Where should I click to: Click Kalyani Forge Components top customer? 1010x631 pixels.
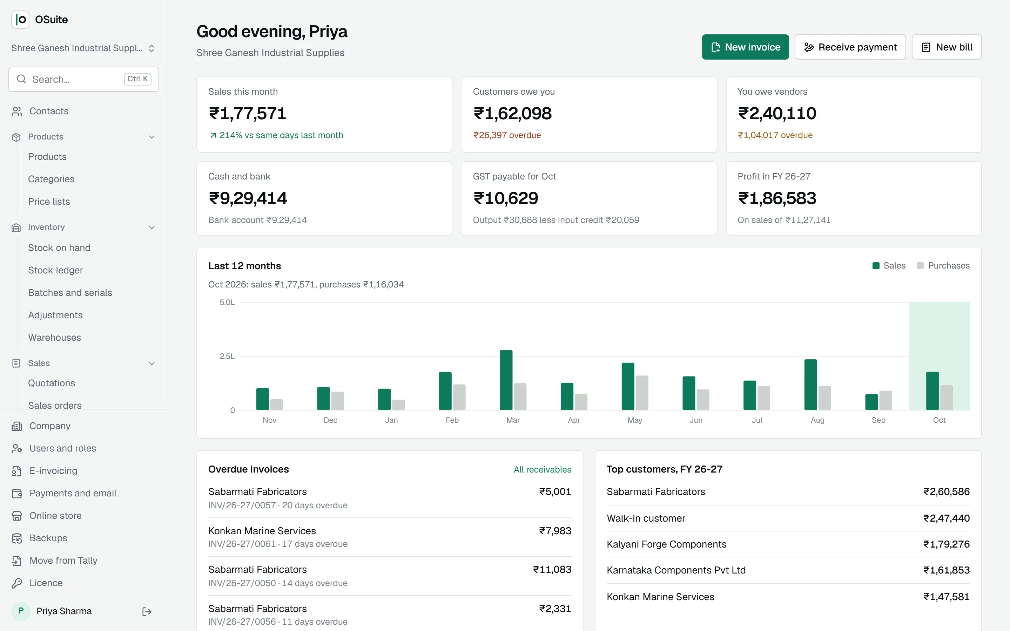coord(788,544)
